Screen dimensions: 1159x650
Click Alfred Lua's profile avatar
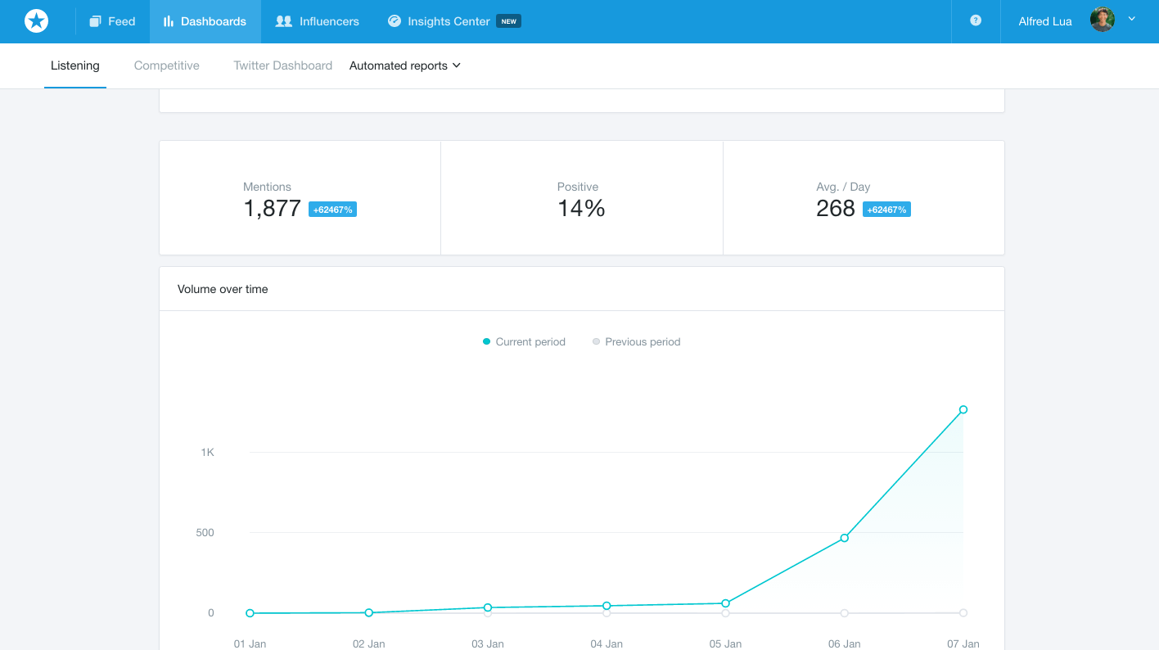(x=1102, y=19)
